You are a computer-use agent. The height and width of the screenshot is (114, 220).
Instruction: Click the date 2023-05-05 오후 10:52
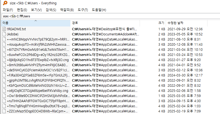coord(185,34)
